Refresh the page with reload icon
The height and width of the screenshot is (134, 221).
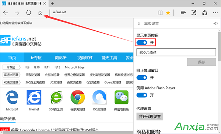click(x=29, y=13)
